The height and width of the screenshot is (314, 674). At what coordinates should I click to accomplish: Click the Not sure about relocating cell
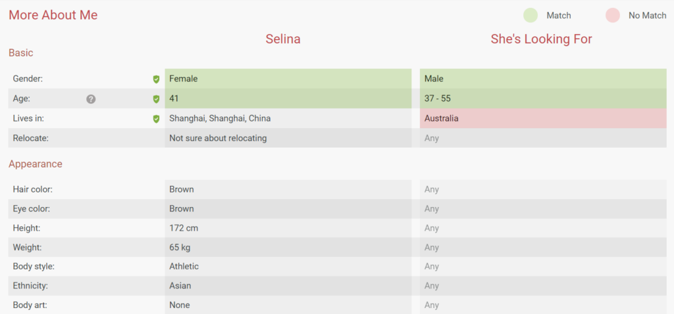218,139
